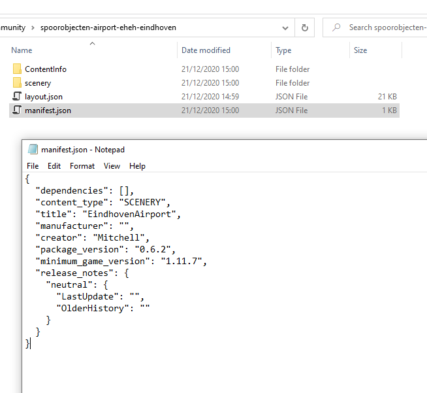Open the Notepad File menu
Viewport: 427px width, 393px height.
point(33,166)
